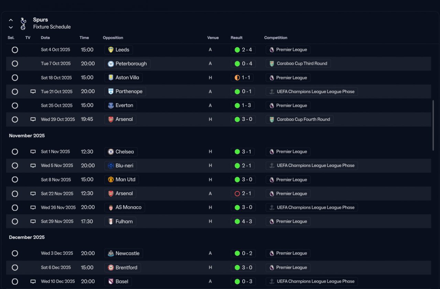Click the up chevron beside Spurs
Screen dimensions: 440x289
click(x=11, y=20)
